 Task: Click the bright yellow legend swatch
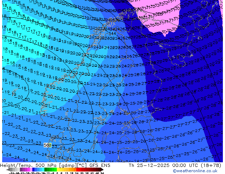[x=58, y=169]
